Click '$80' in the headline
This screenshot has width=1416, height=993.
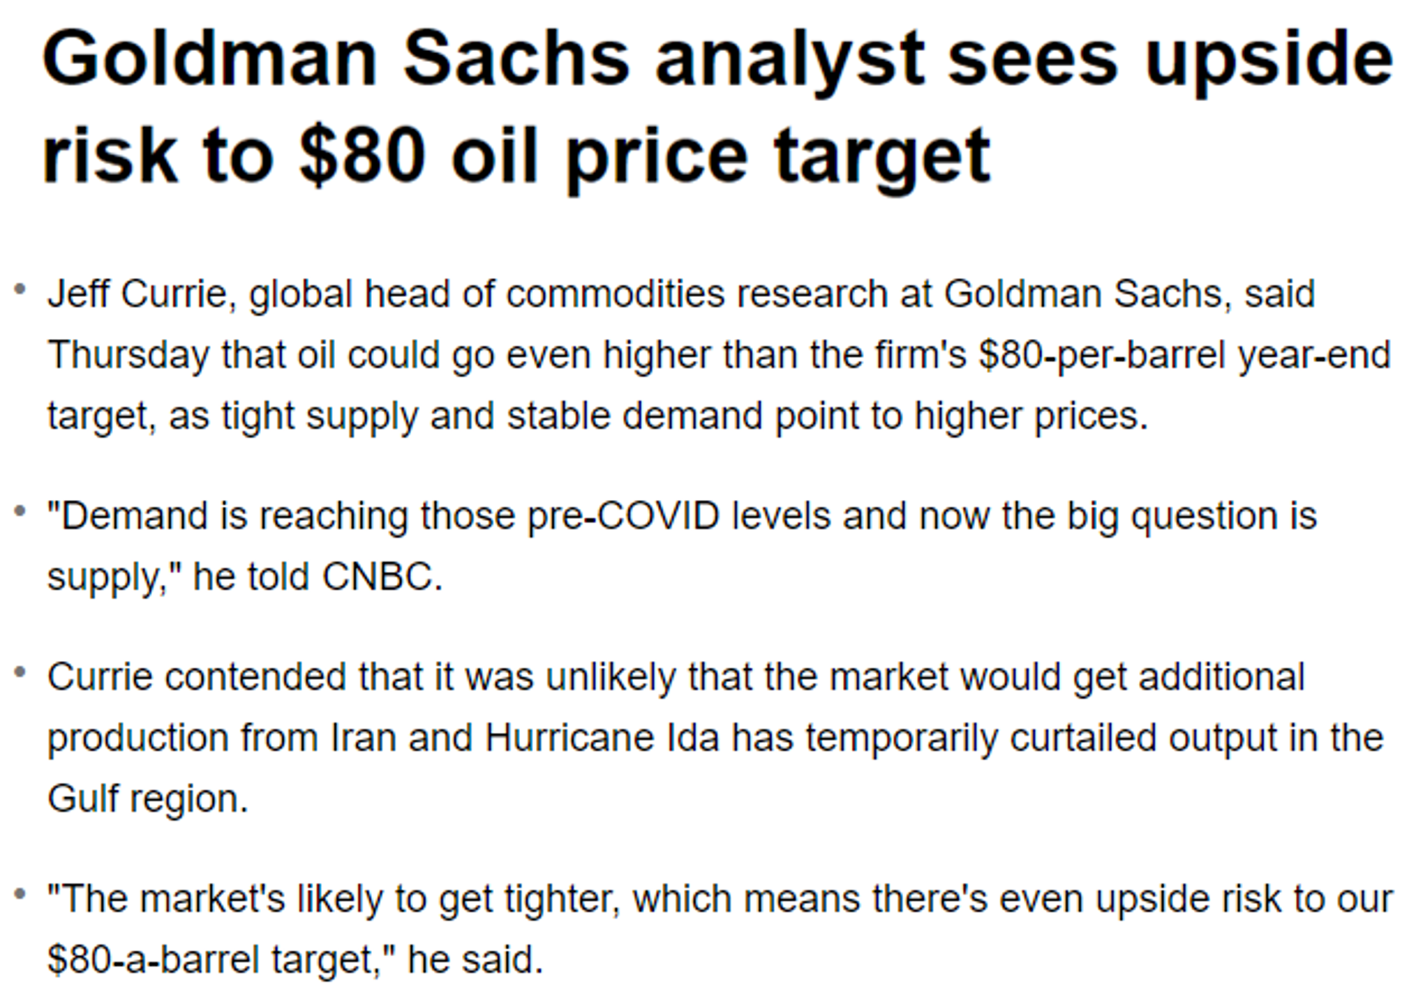point(362,155)
